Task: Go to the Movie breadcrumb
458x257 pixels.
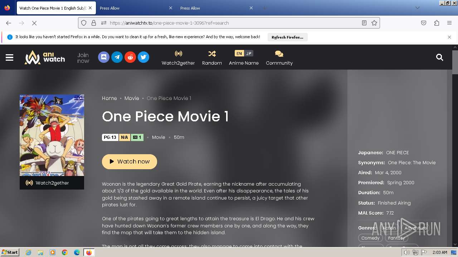Action: click(132, 98)
